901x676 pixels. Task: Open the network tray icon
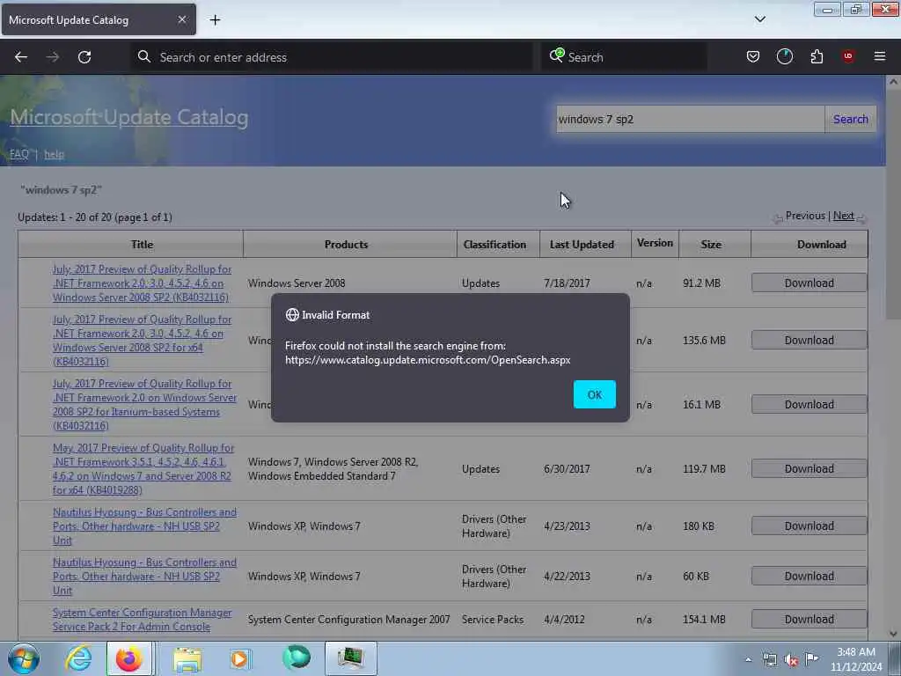point(769,660)
